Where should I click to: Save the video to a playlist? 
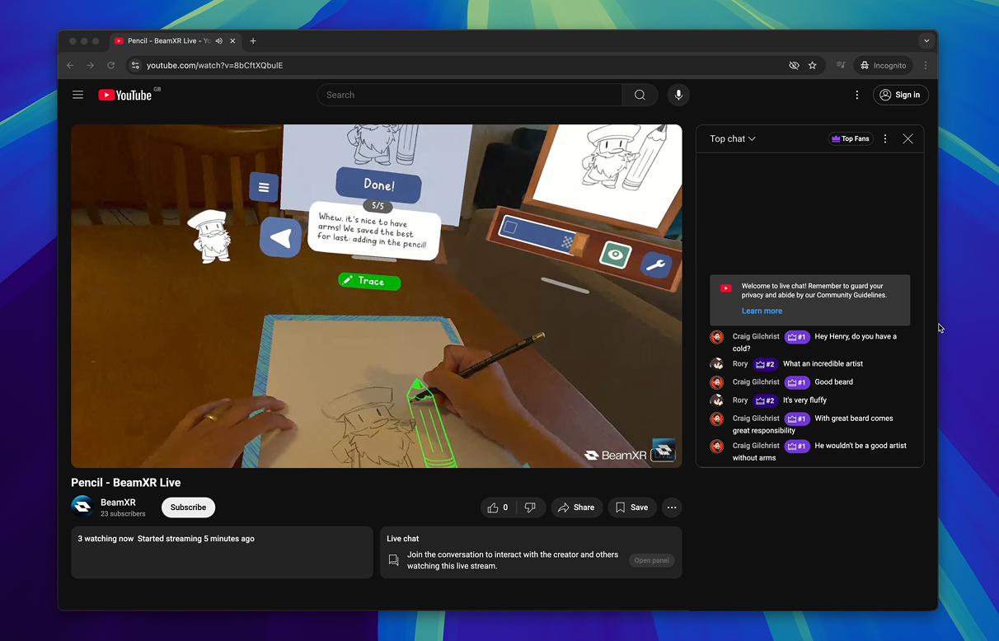632,508
